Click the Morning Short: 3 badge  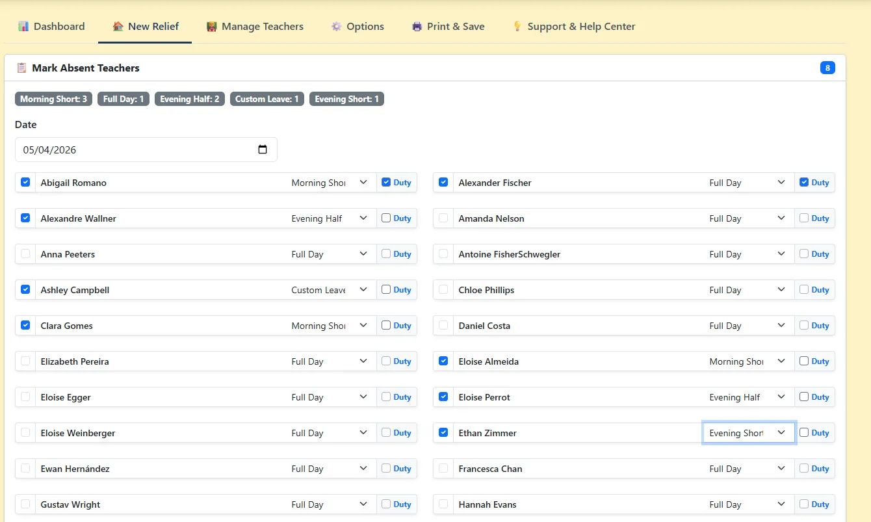54,99
